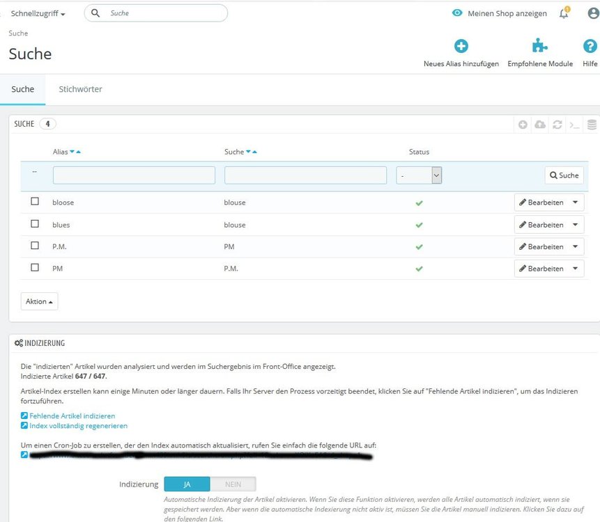Select checkbox for P.M. row
The height and width of the screenshot is (522, 600).
(35, 245)
